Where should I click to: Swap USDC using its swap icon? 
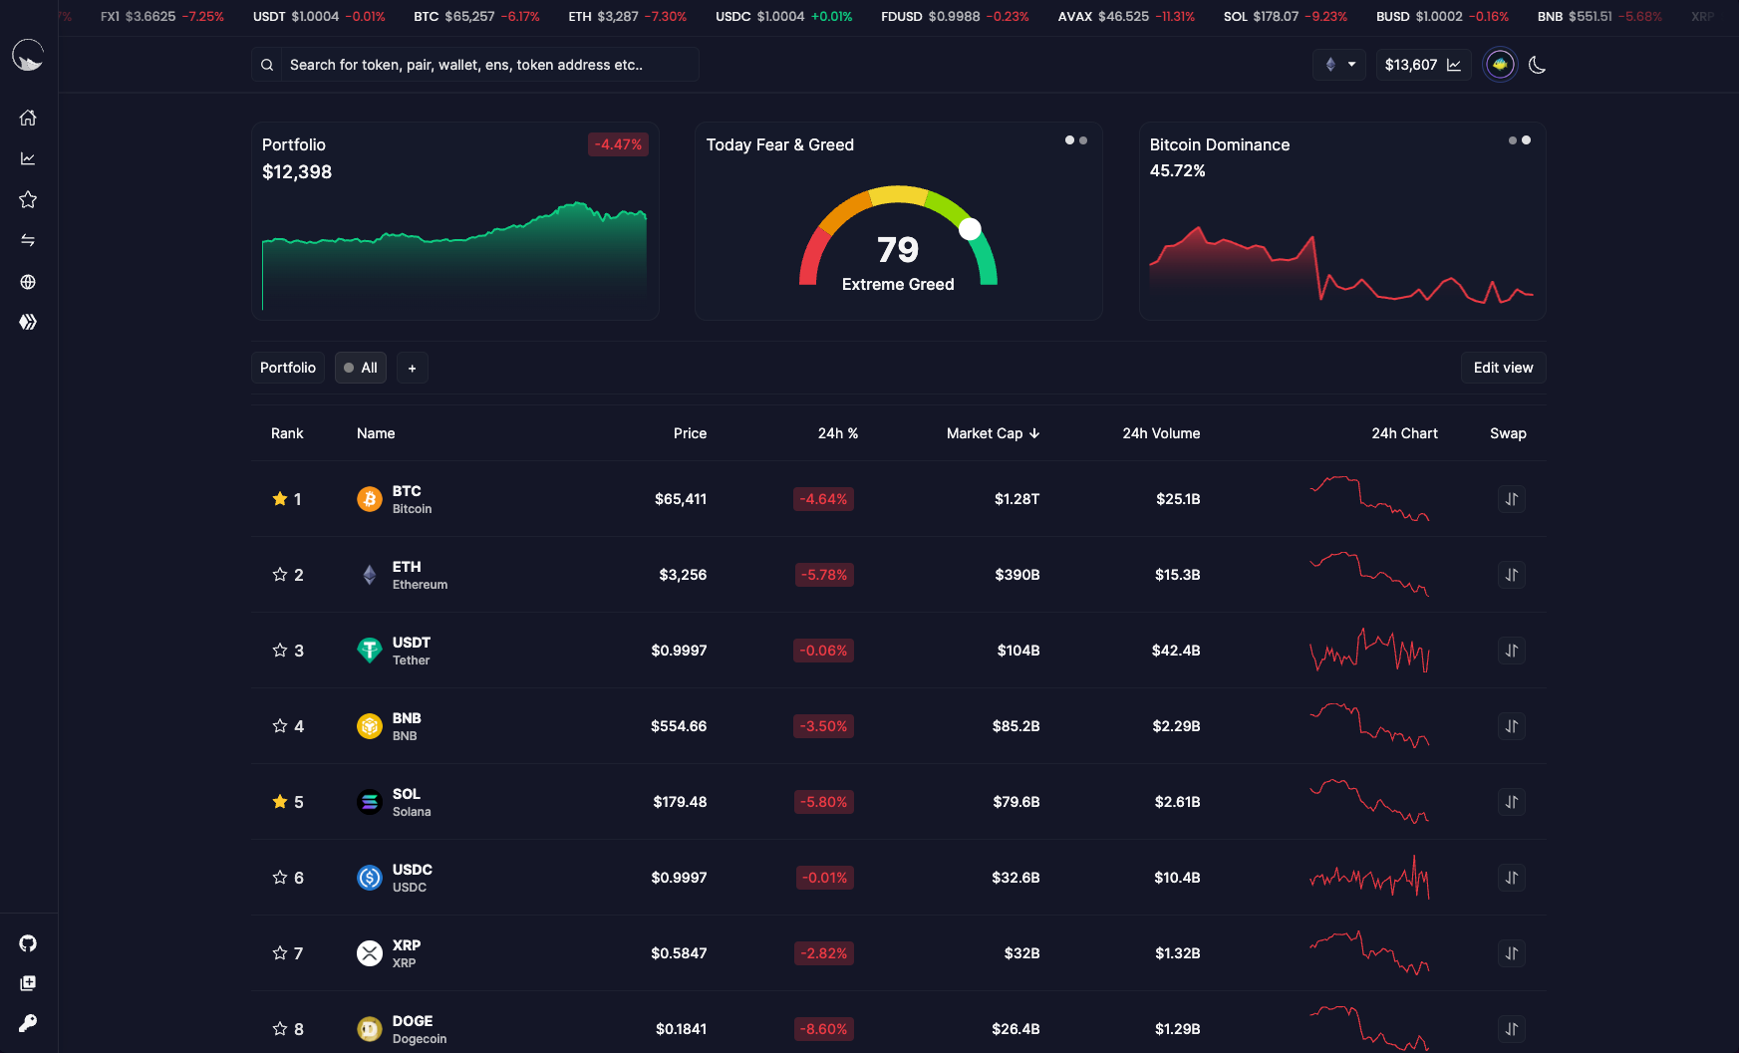(1512, 878)
